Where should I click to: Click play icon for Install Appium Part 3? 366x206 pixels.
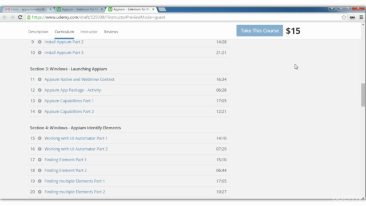(39, 53)
